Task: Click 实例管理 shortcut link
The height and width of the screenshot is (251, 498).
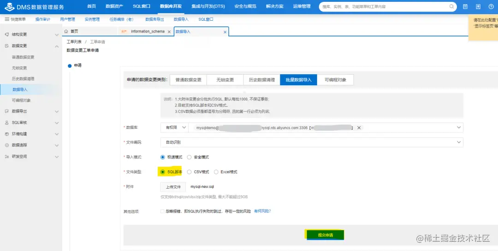Action: click(92, 19)
